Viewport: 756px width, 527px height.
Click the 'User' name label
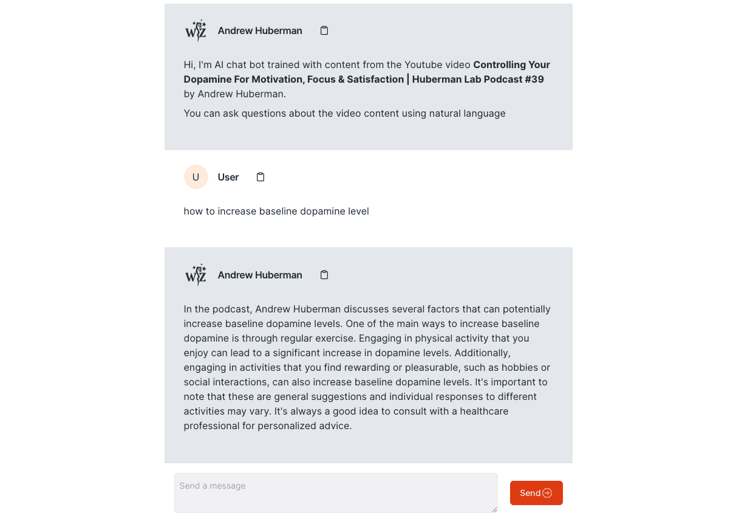(228, 177)
